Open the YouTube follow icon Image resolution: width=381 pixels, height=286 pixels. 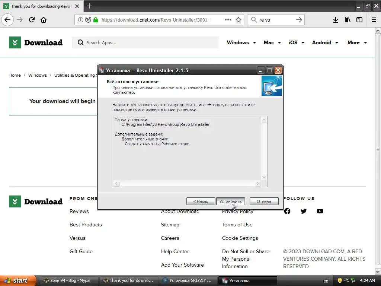click(320, 211)
